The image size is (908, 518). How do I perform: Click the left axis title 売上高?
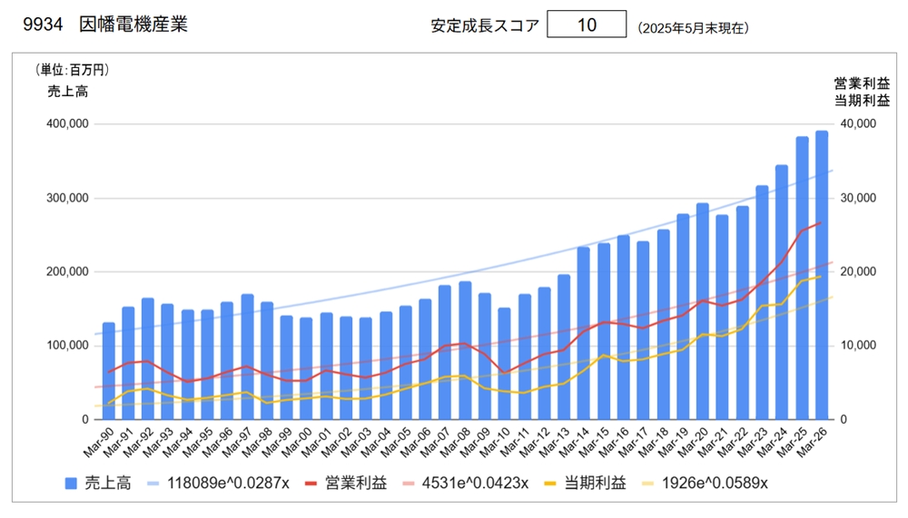68,92
